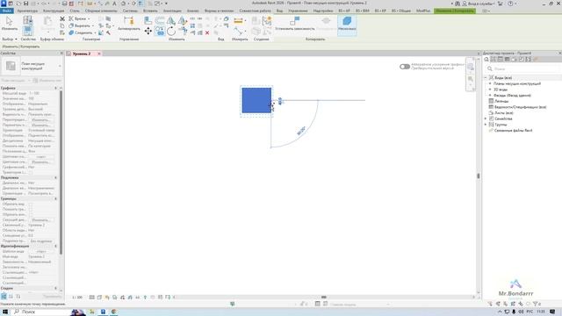Open Type Properties icon in ribbon
The height and width of the screenshot is (316, 562).
[x=27, y=20]
